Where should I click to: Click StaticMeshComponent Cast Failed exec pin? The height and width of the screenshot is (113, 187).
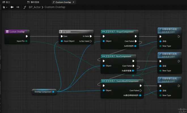tap(141, 90)
